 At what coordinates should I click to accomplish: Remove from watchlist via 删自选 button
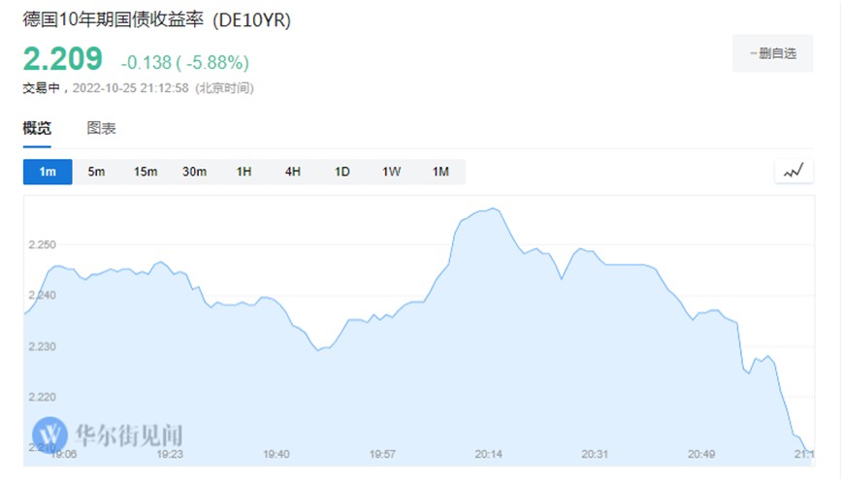pyautogui.click(x=772, y=53)
